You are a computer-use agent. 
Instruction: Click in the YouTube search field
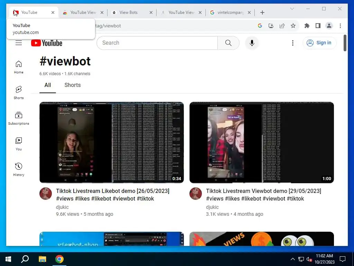click(157, 43)
